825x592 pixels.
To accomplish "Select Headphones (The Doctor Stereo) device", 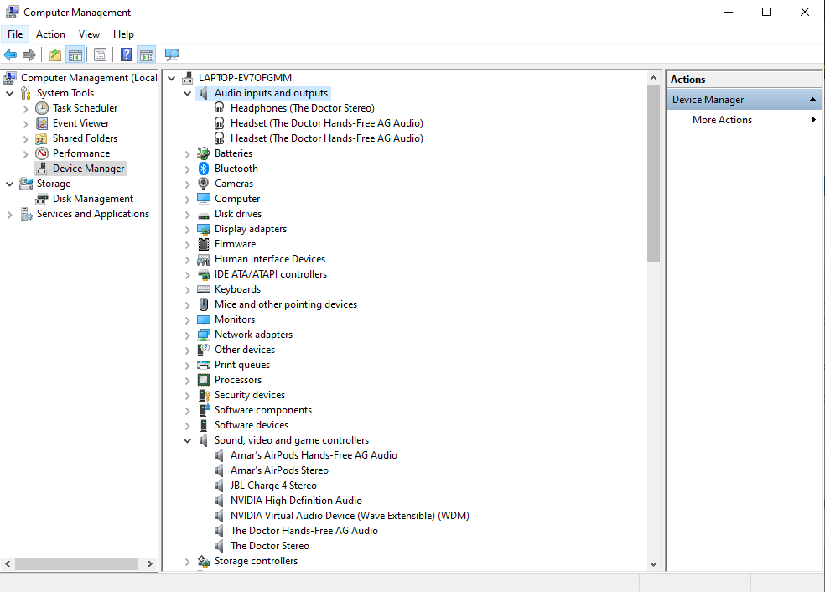I will tap(303, 108).
